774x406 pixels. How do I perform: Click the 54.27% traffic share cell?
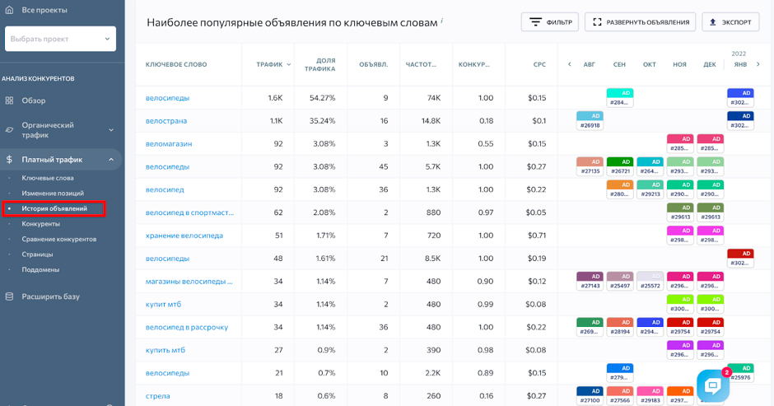tap(322, 98)
